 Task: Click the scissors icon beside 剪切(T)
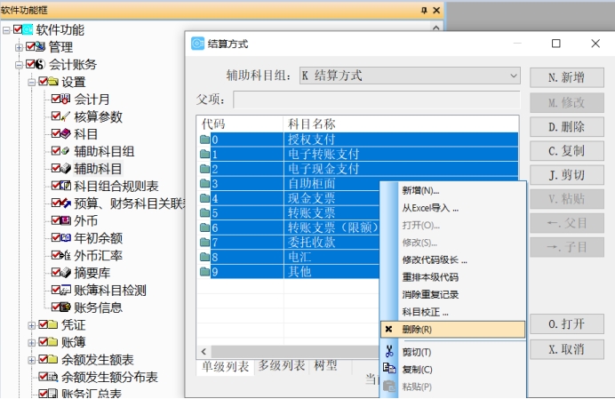[x=389, y=352]
